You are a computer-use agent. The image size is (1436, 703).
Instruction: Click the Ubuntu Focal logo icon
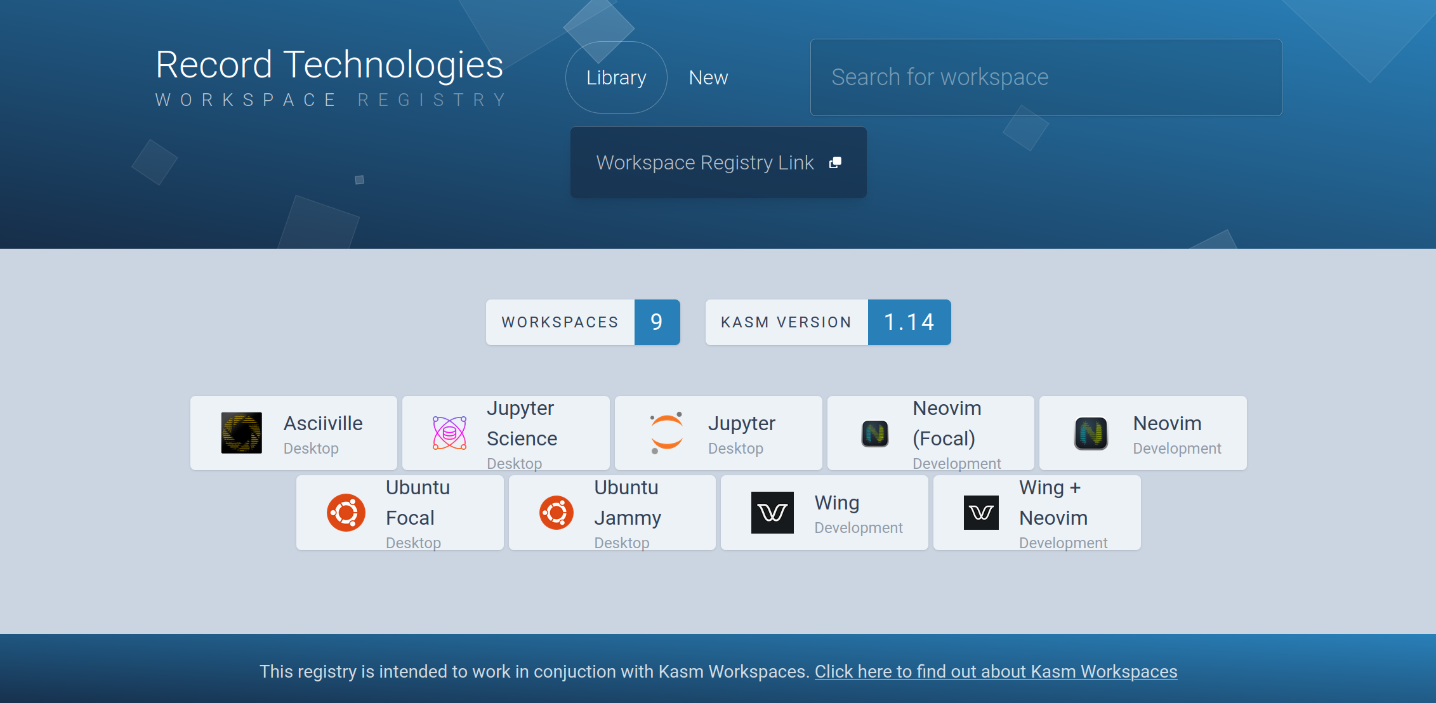346,513
